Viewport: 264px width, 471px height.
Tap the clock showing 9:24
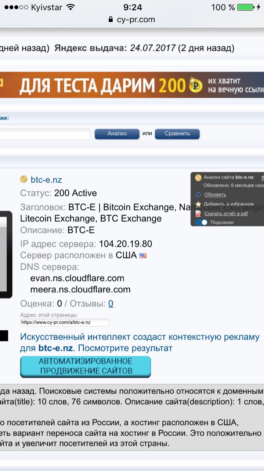(132, 7)
